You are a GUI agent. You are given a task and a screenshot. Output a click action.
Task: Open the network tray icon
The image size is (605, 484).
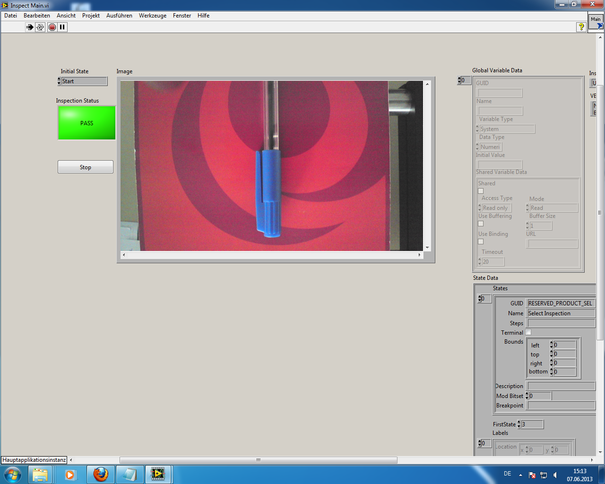click(x=544, y=475)
